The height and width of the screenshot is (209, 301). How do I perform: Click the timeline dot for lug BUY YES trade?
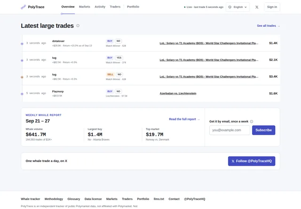[22, 61]
